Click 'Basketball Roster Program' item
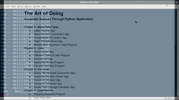The height and width of the screenshot is (100, 179). pyautogui.click(x=49, y=62)
